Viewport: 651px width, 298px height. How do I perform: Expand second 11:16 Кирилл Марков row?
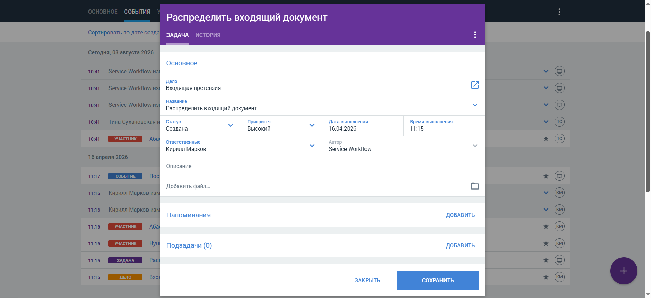[546, 210]
